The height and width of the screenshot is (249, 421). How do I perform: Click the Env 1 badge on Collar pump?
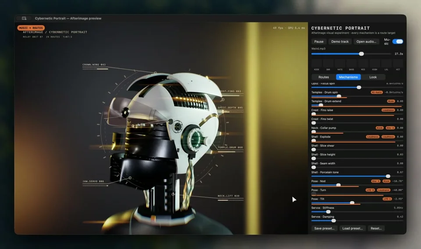point(390,128)
